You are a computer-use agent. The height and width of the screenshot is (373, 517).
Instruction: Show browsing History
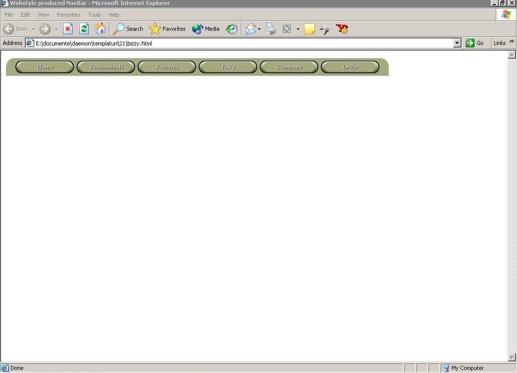pos(232,29)
